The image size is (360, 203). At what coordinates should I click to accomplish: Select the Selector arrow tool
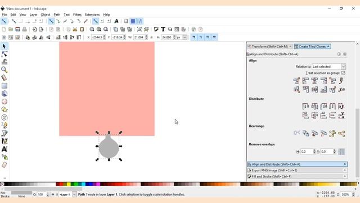(x=4, y=46)
